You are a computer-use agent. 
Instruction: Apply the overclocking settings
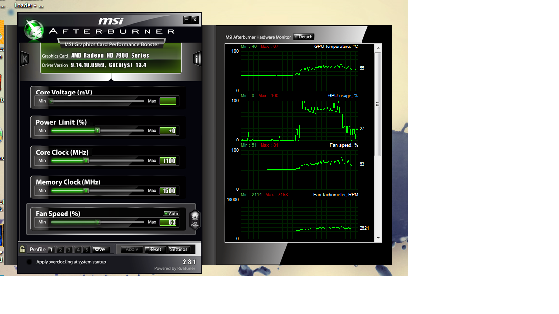point(132,249)
